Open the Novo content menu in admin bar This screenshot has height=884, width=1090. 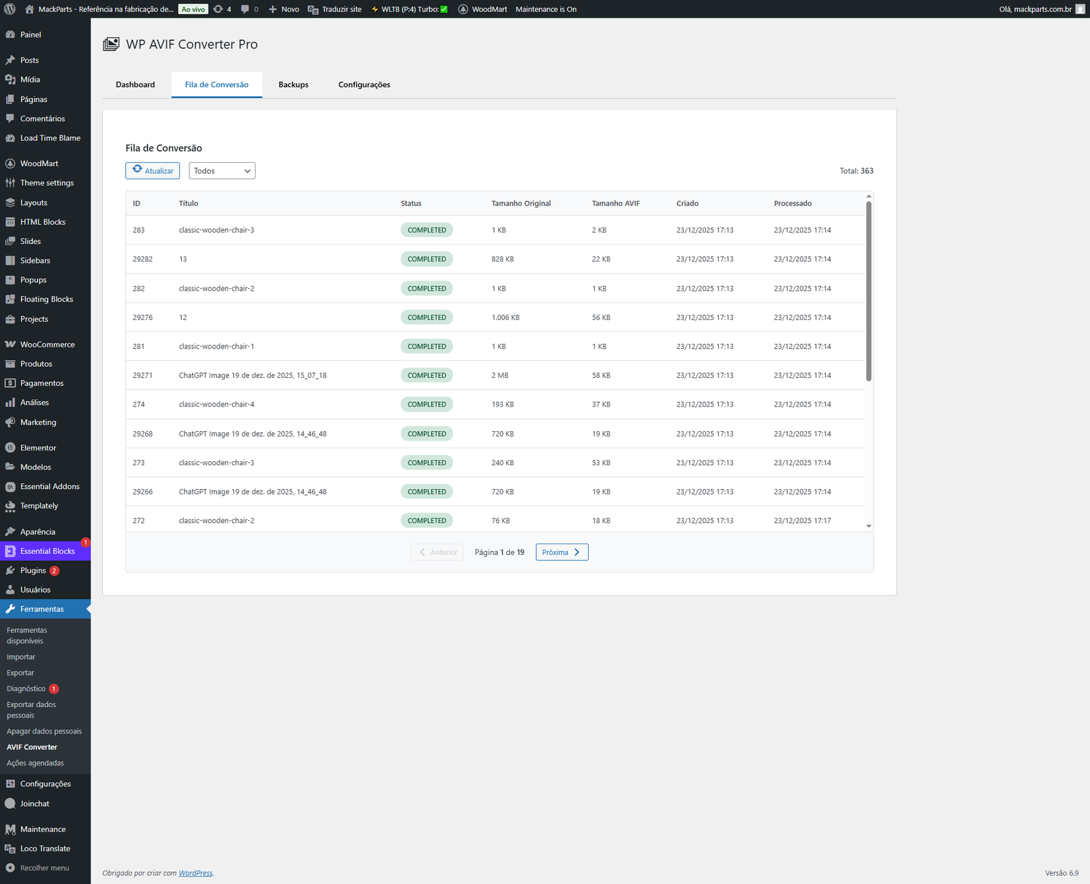[284, 9]
